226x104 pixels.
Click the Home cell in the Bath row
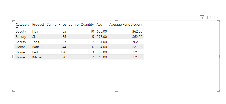[20, 47]
